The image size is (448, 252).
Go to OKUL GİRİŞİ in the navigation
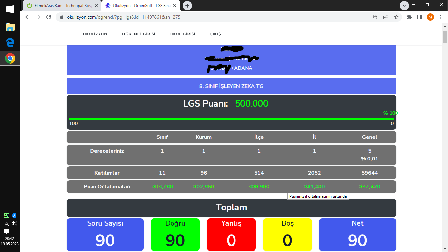click(183, 34)
